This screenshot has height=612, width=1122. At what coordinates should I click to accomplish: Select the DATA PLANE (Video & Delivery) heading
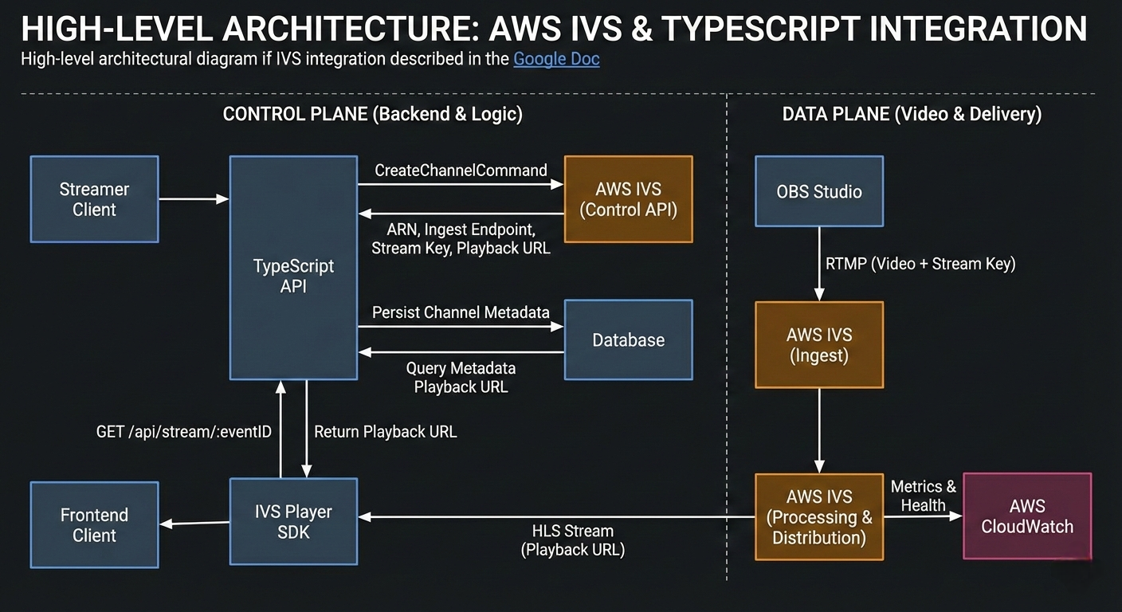coord(912,114)
